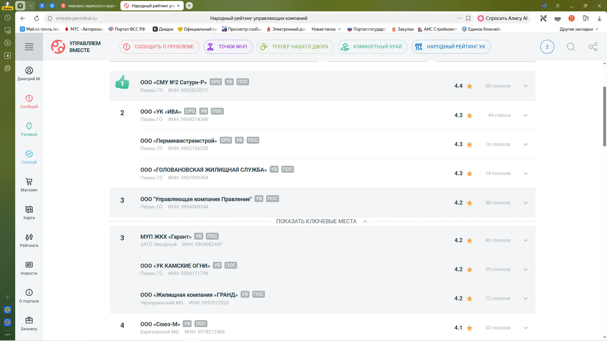Click ПОС badge on УК «ИВА» row

[217, 111]
